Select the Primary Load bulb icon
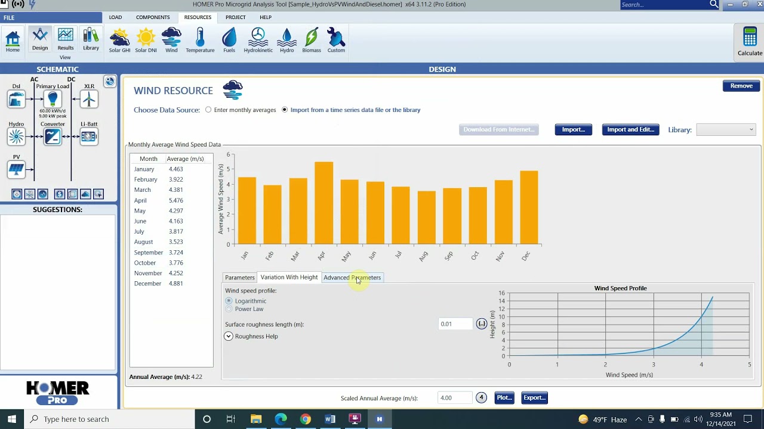The height and width of the screenshot is (429, 764). (53, 99)
